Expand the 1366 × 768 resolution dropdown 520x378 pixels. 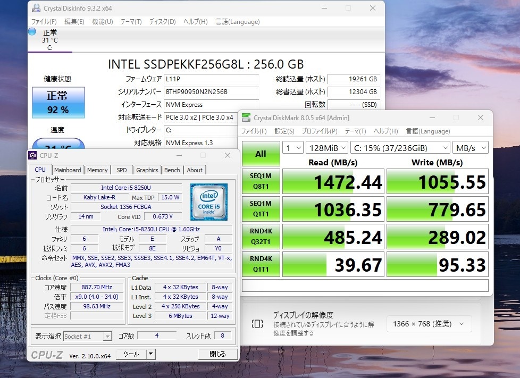(428, 323)
